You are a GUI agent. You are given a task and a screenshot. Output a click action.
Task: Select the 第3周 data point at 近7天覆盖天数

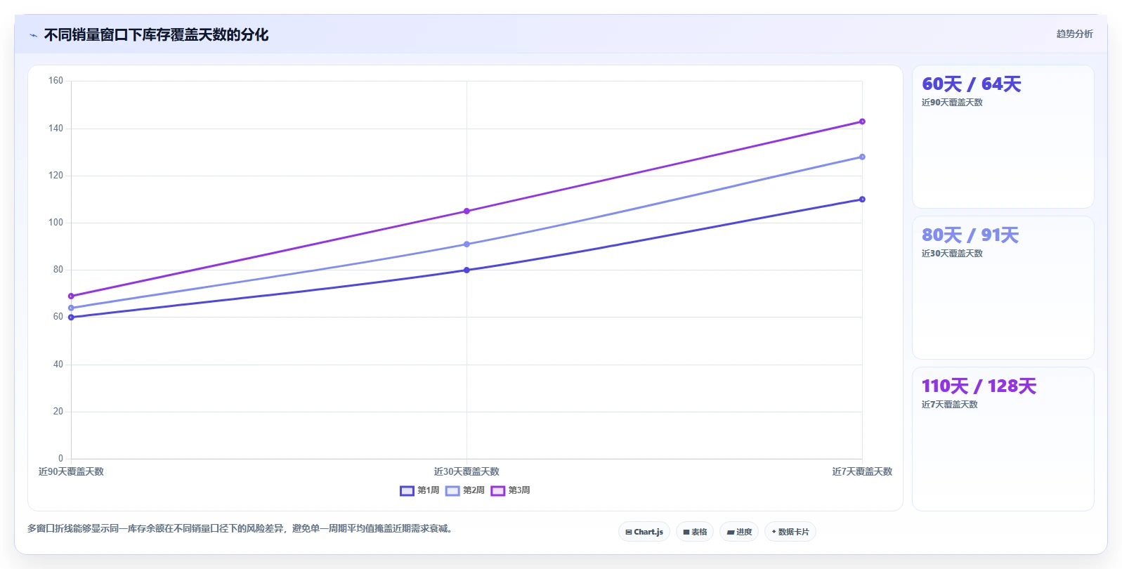coord(862,122)
